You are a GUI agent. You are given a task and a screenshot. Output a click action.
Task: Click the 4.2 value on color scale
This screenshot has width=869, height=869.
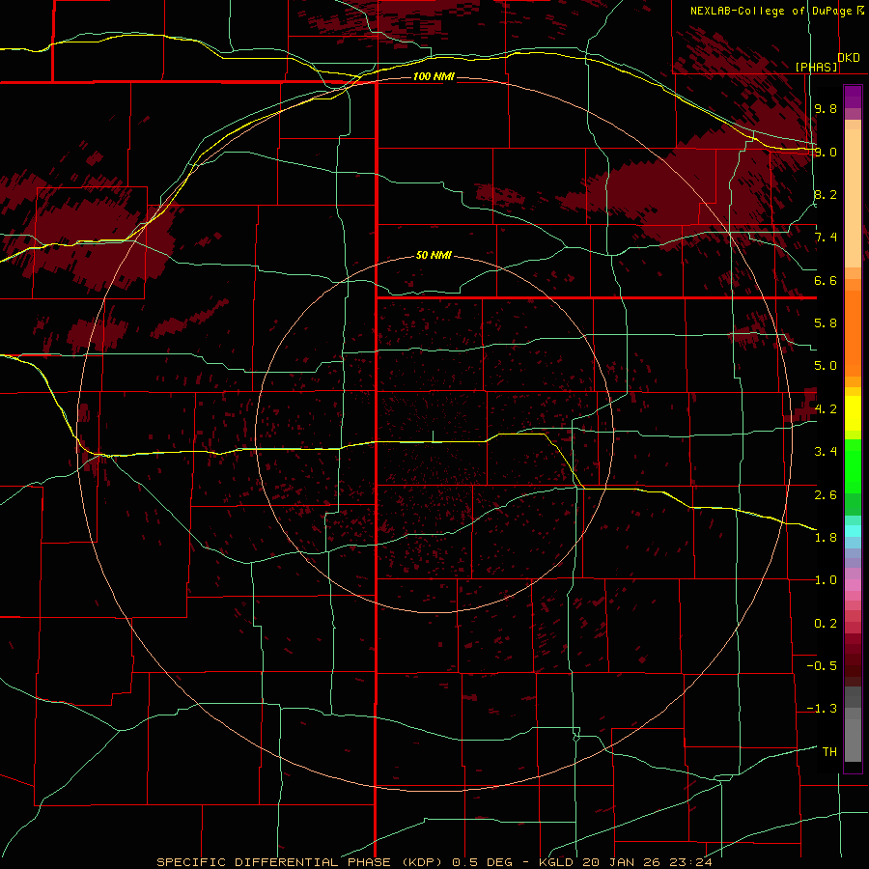pyautogui.click(x=826, y=409)
